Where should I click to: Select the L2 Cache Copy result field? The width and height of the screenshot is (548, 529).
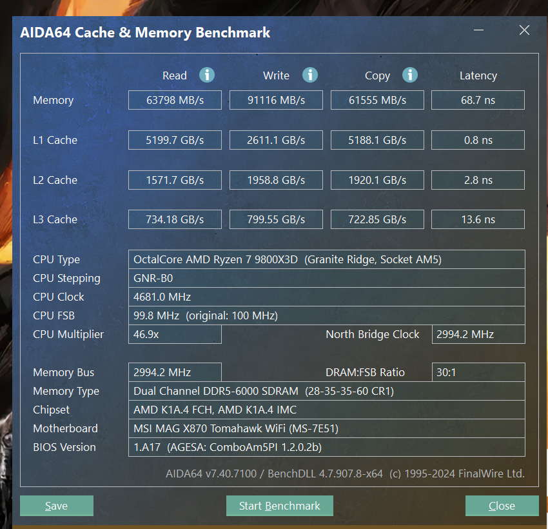click(377, 180)
